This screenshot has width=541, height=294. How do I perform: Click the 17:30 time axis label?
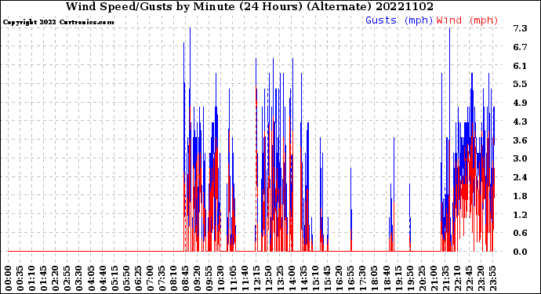click(362, 278)
